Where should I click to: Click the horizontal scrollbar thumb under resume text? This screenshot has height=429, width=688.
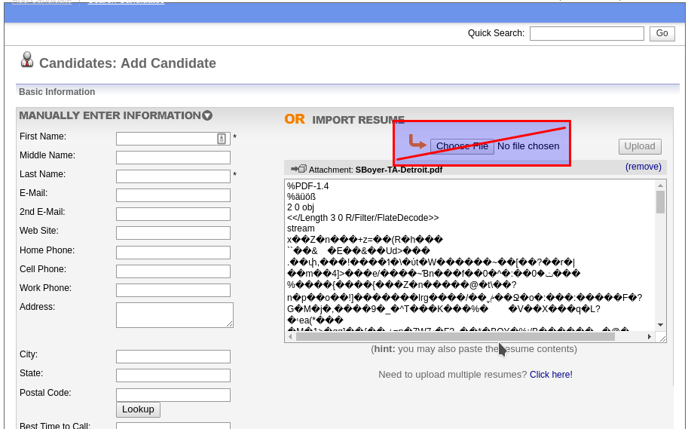click(x=455, y=337)
